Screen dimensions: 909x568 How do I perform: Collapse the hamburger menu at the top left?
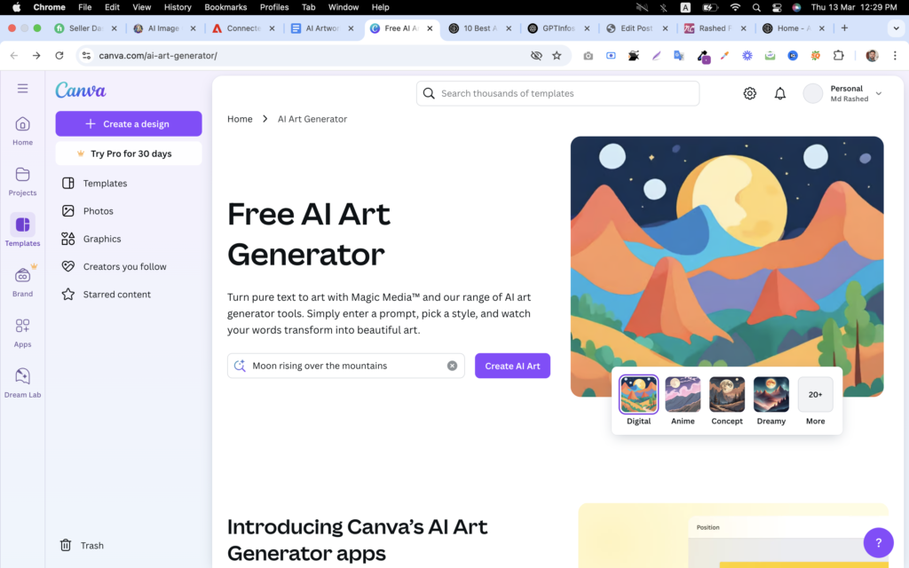point(22,88)
